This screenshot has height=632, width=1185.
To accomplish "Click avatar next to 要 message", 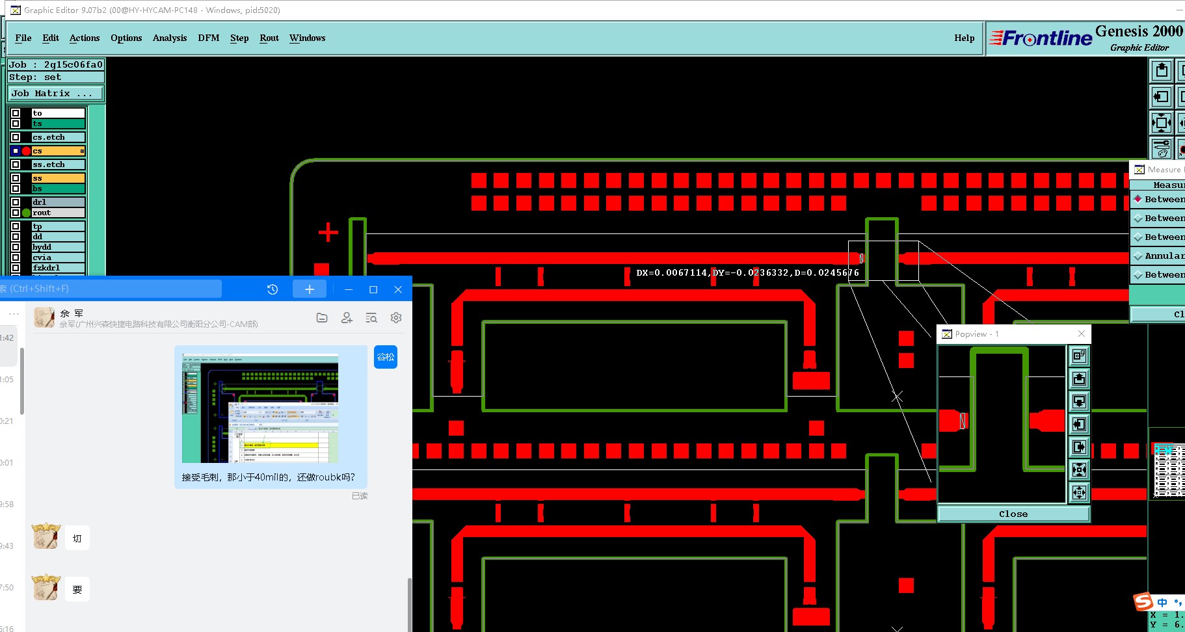I will tap(46, 587).
